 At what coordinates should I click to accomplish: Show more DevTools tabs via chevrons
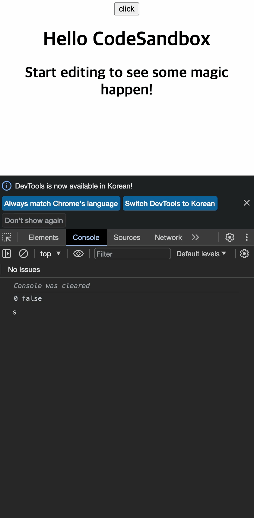coord(195,238)
